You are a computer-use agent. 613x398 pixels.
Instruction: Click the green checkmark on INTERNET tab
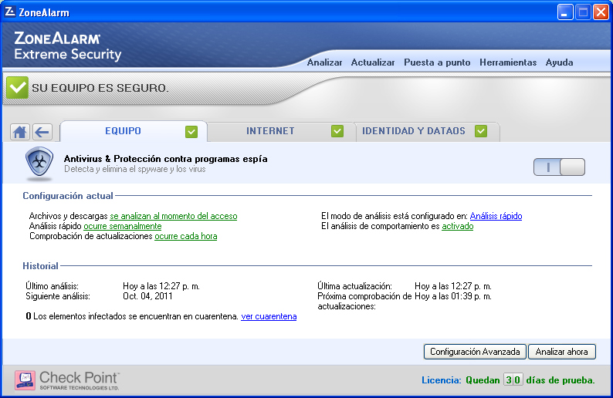[337, 131]
